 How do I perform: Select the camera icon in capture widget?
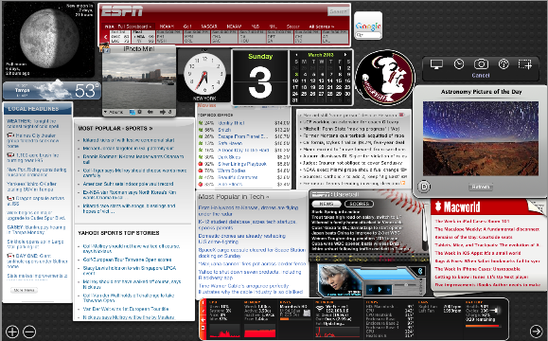pos(481,64)
